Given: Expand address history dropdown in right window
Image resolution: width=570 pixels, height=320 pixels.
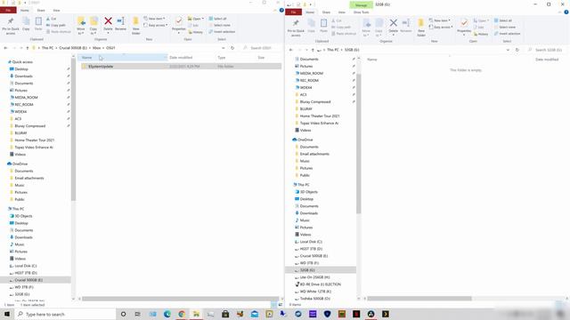Looking at the screenshot, I should 508,50.
